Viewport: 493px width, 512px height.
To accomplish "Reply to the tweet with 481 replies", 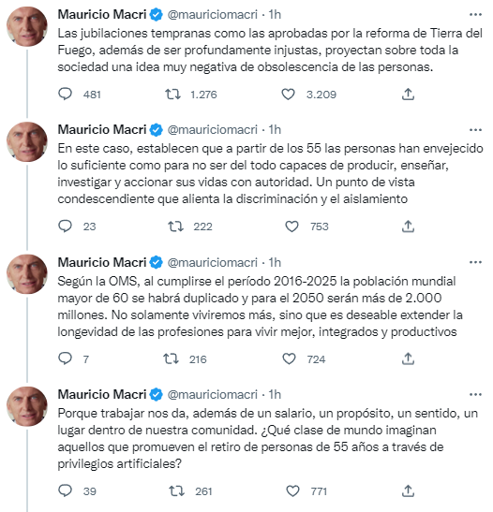I will [65, 95].
